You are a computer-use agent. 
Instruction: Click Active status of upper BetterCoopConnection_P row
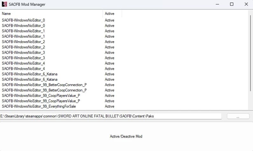point(110,85)
